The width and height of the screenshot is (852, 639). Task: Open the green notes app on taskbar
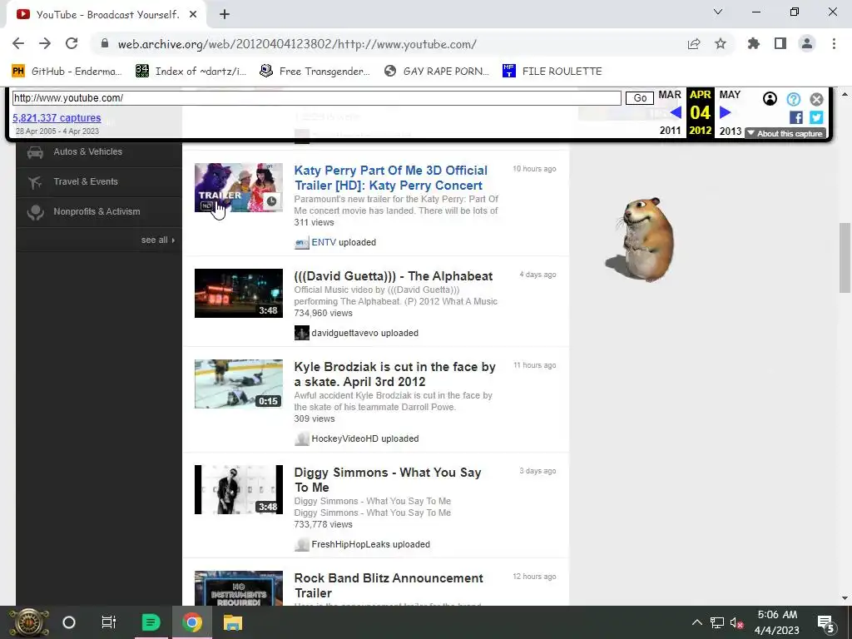coord(151,622)
